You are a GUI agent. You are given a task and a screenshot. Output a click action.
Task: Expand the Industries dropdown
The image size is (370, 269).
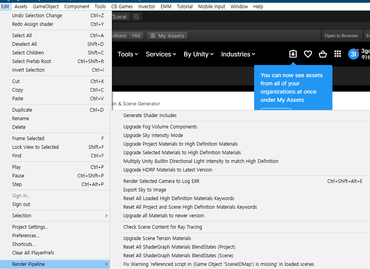[x=238, y=54]
